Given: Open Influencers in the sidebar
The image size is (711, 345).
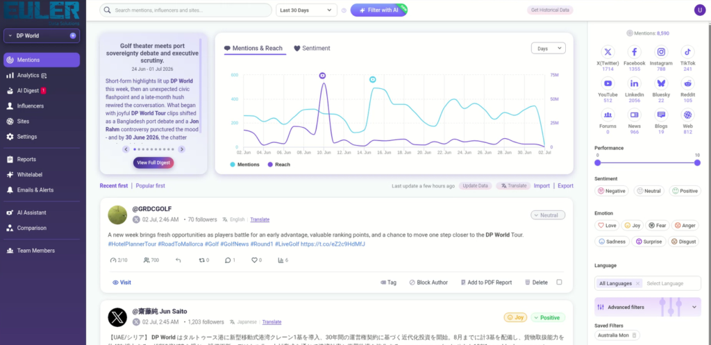Looking at the screenshot, I should click(x=42, y=106).
